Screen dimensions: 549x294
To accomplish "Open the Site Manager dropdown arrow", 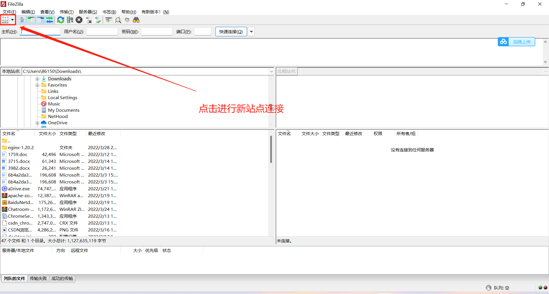I will point(13,20).
